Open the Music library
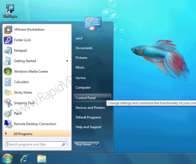The image size is (196, 164). pyautogui.click(x=80, y=67)
